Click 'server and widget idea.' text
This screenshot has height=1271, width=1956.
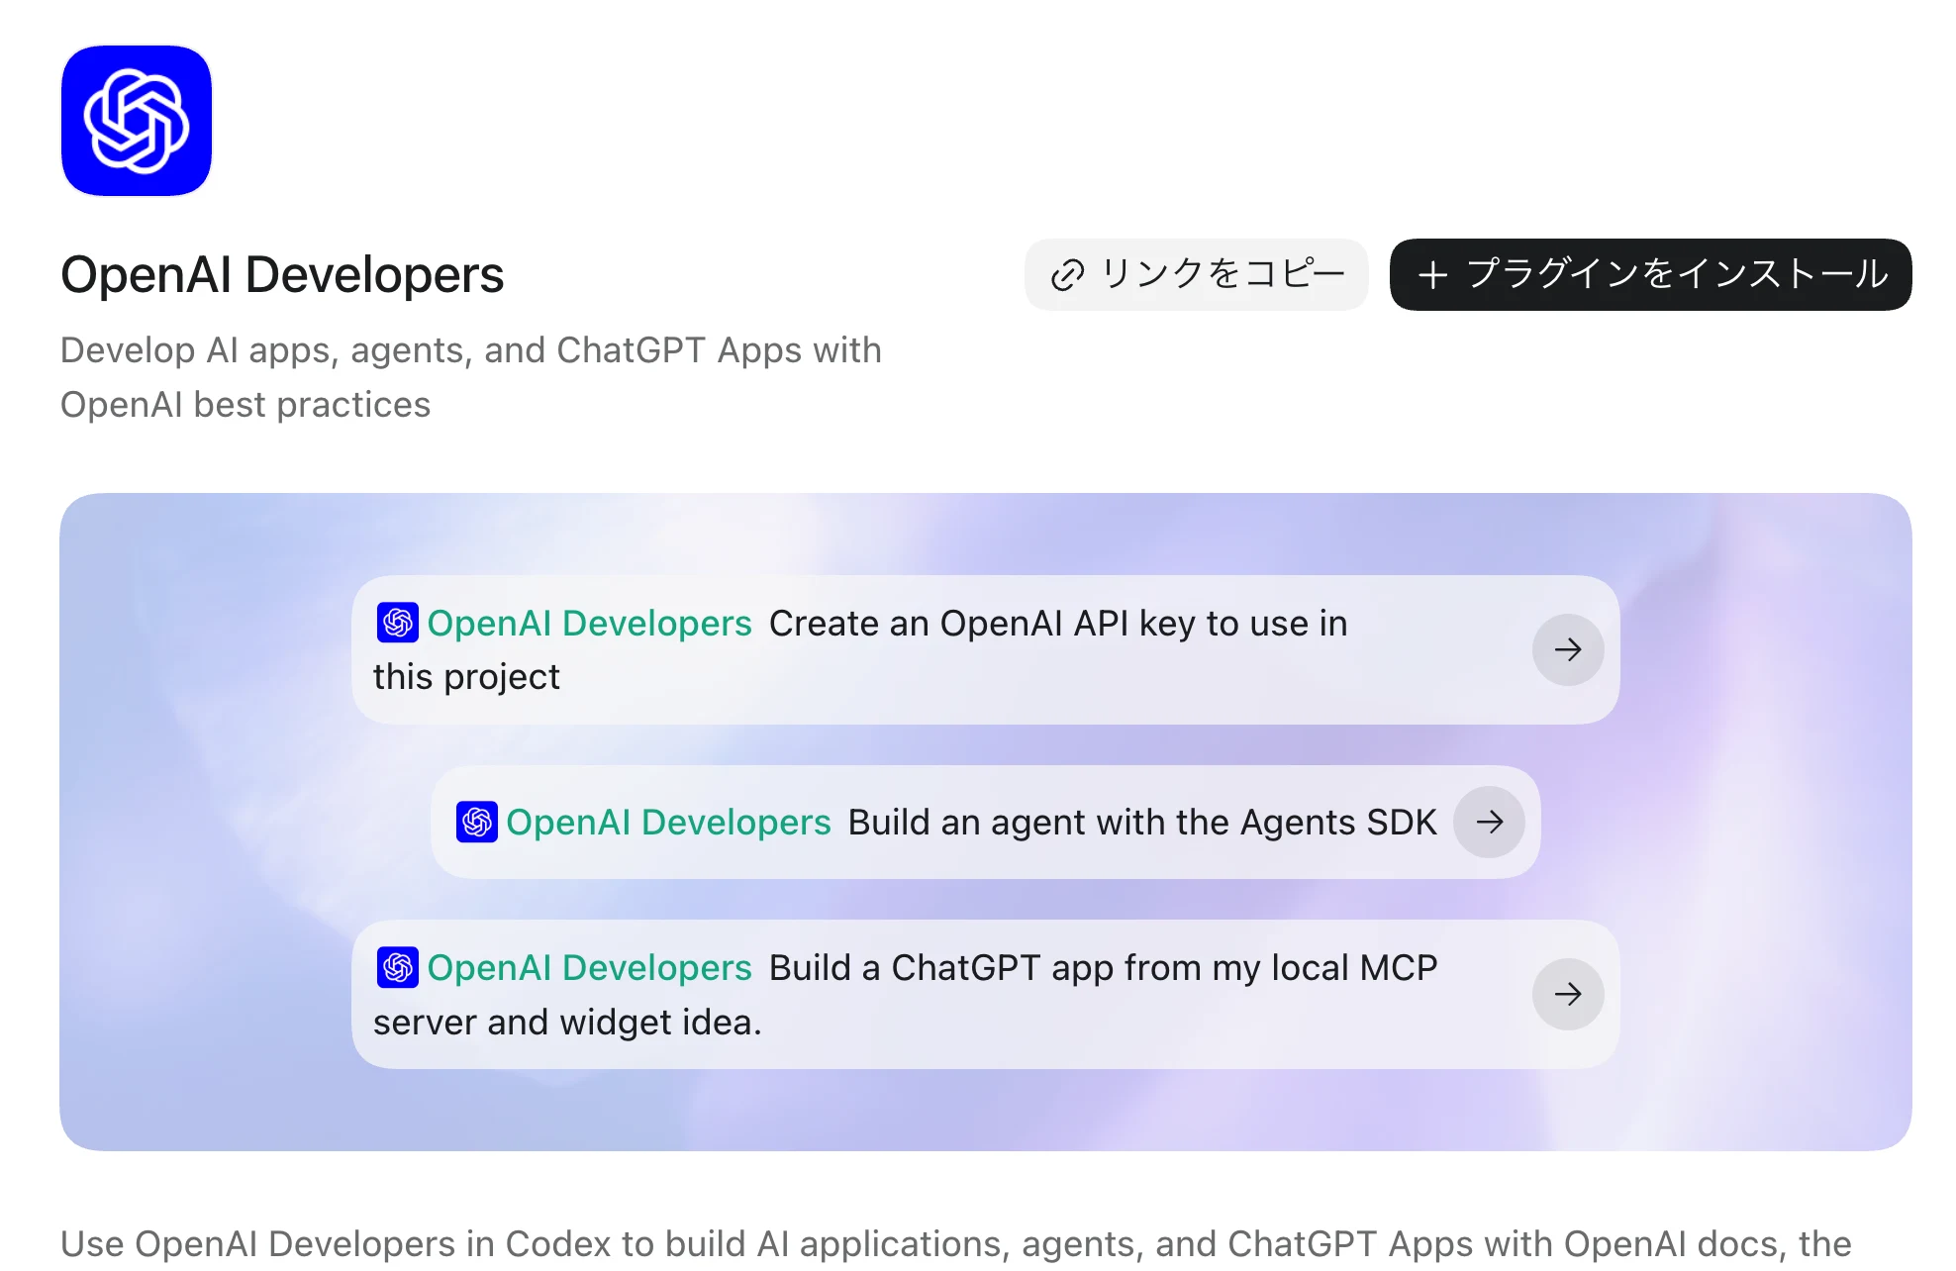(x=567, y=1023)
